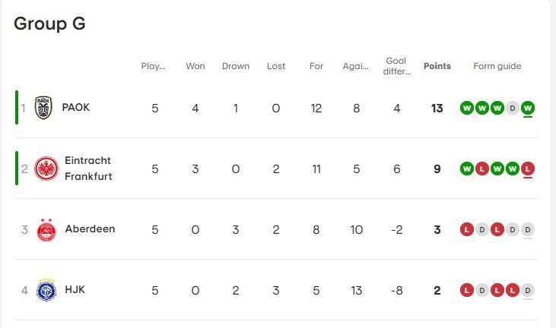The height and width of the screenshot is (328, 556).
Task: Select PAOK's draw form indicator
Action: pos(513,108)
